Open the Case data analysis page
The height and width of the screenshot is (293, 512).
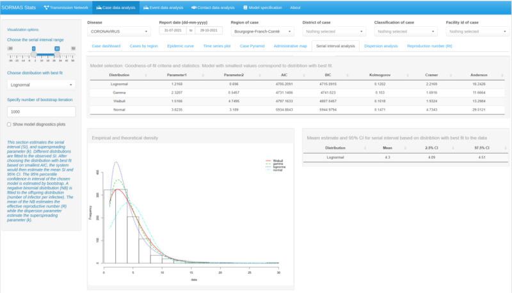[x=115, y=8]
